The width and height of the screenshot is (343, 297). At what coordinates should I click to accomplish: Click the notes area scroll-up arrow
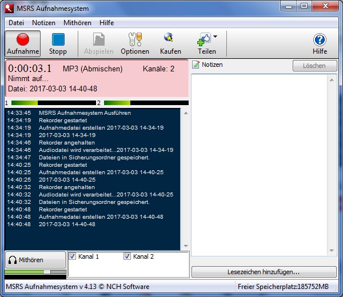pyautogui.click(x=332, y=80)
